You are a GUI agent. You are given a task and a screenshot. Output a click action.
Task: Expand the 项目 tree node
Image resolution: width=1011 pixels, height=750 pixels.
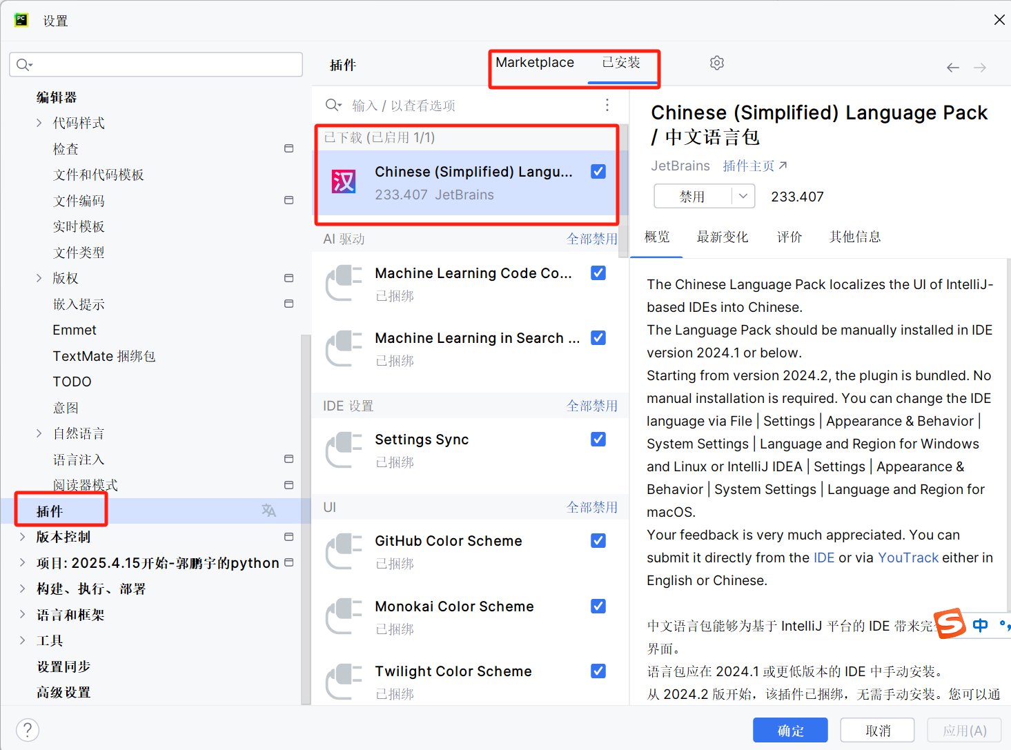tap(22, 562)
